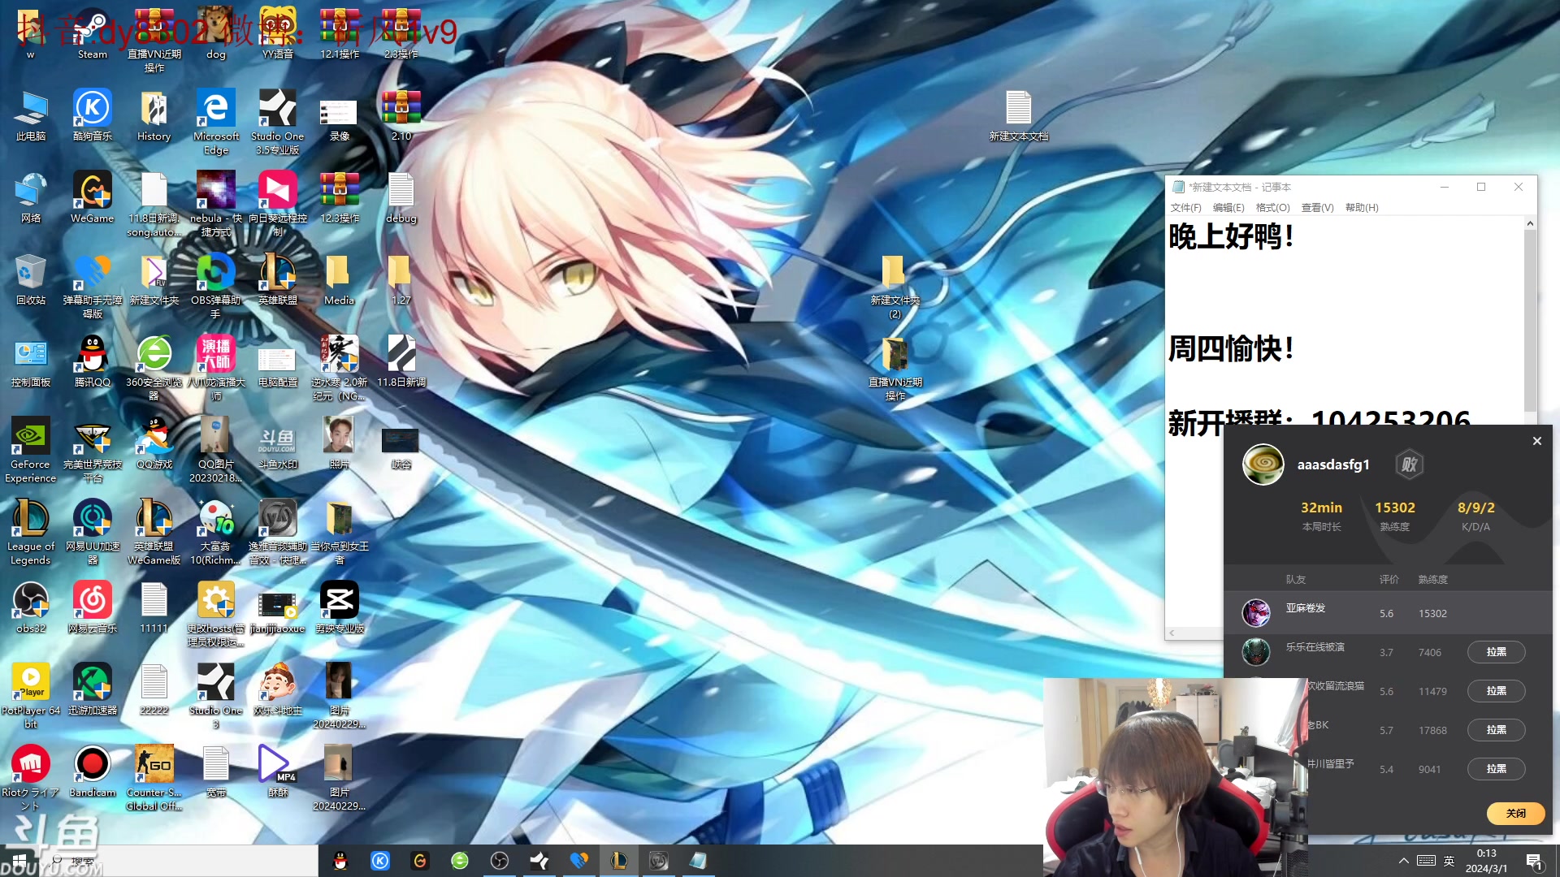Open the 英雄联盟 desktop shortcut next to OBS弹幕助手
Image resolution: width=1560 pixels, height=877 pixels.
pos(278,279)
